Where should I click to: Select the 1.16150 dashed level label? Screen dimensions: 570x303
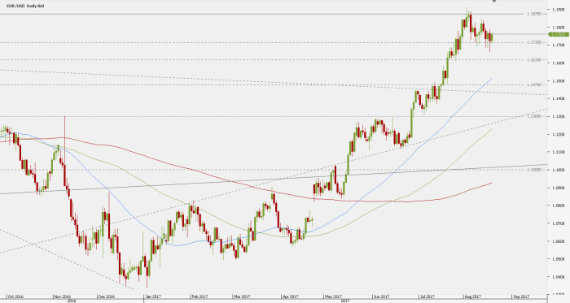534,60
